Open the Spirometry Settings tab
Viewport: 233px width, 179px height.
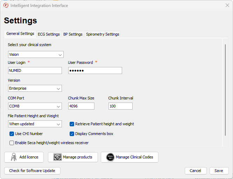point(103,34)
